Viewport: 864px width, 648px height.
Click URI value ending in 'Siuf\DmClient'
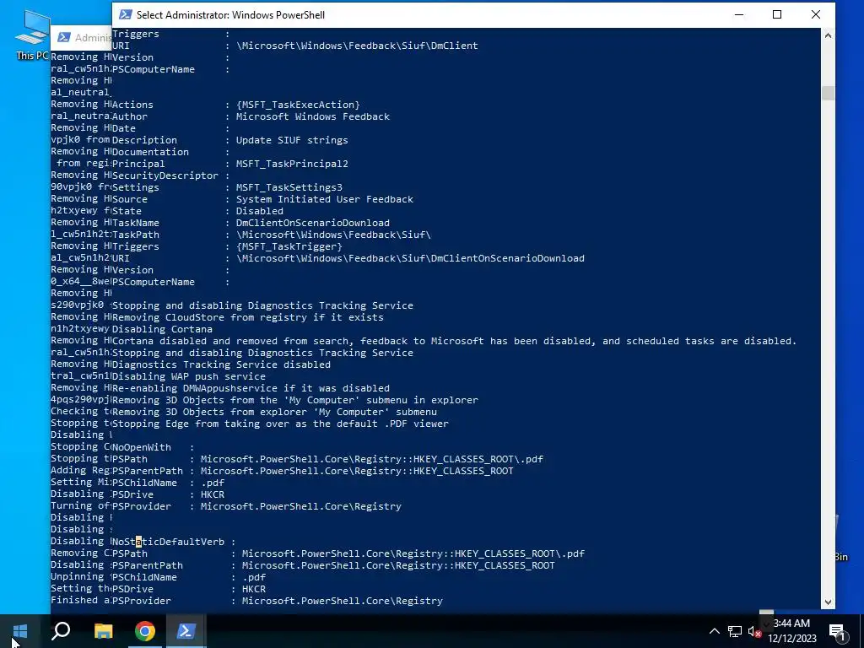[x=357, y=46]
